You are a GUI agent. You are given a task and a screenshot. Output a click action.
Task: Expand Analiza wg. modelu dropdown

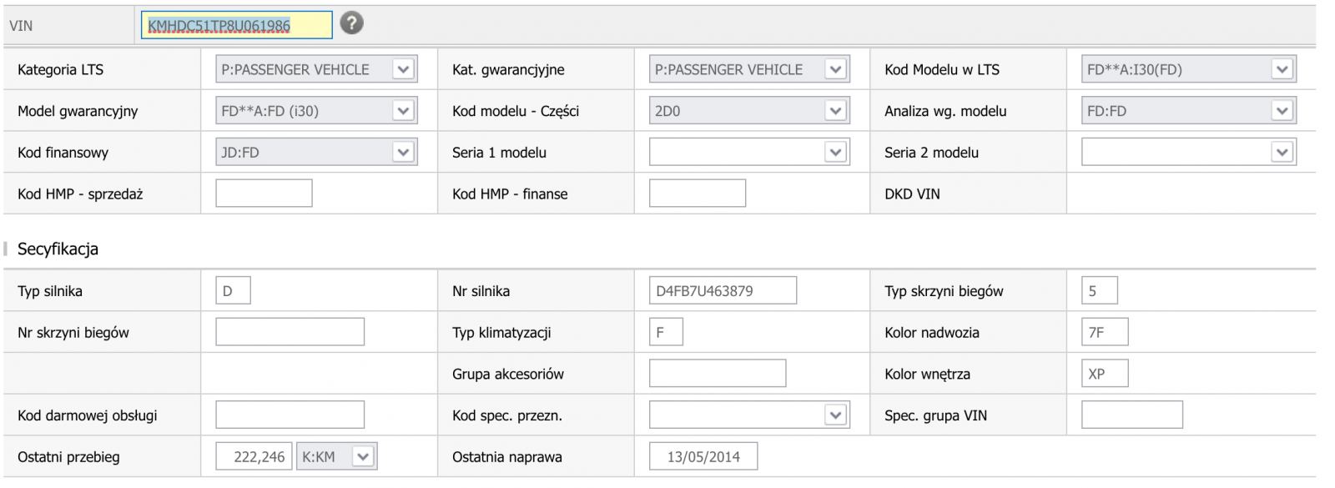click(x=1188, y=111)
